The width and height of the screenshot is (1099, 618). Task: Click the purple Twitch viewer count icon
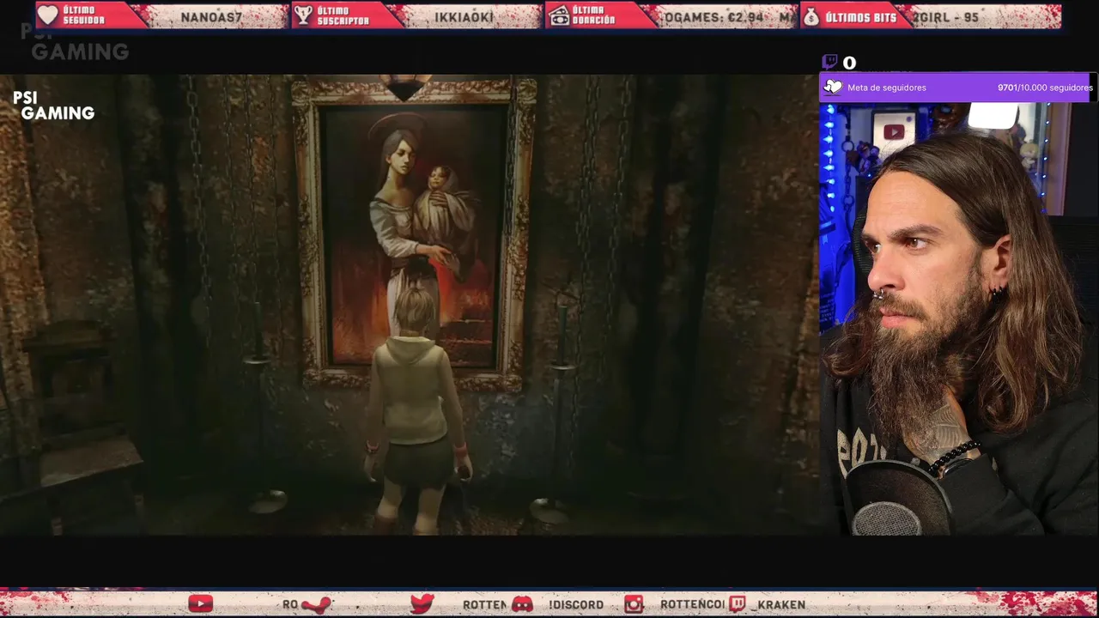click(829, 62)
